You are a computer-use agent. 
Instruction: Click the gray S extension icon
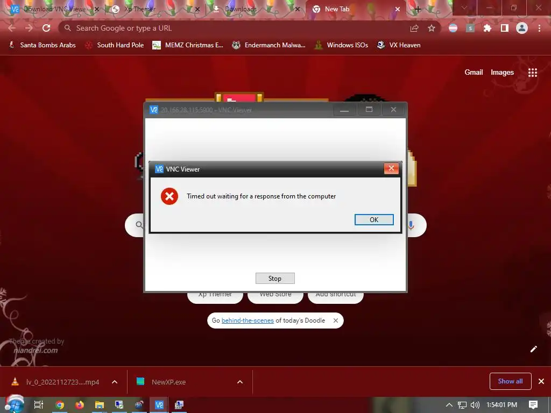point(470,28)
